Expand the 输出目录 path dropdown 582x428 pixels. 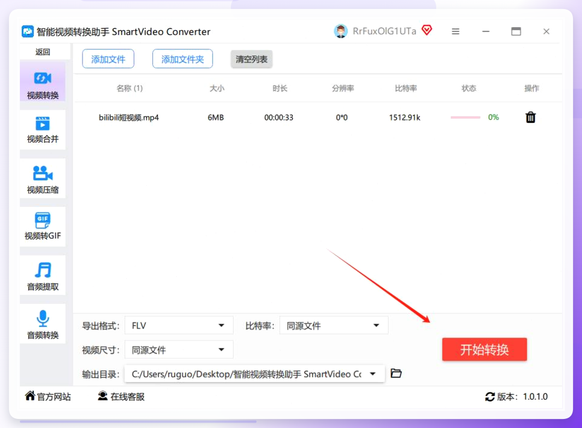click(255, 374)
